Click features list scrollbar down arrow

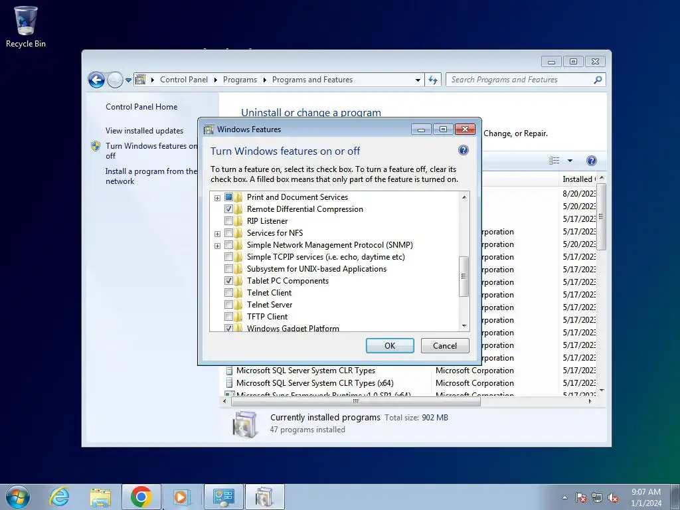pos(464,326)
